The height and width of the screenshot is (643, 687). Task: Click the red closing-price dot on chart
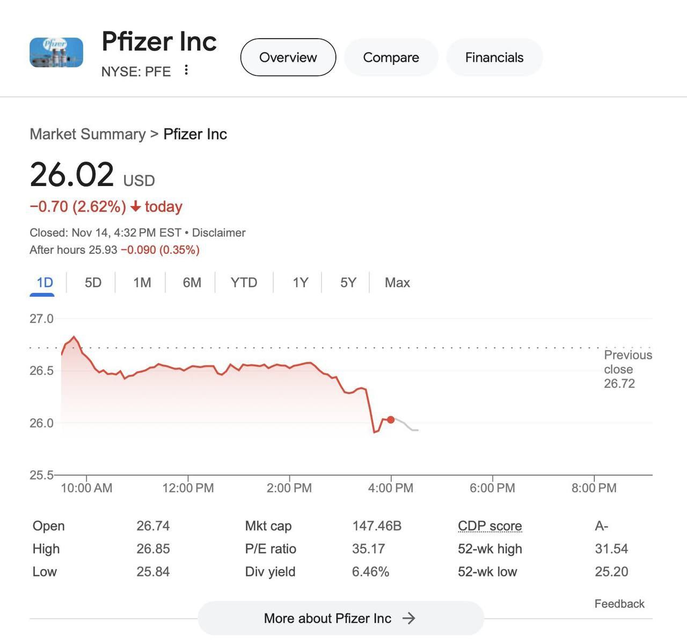391,420
